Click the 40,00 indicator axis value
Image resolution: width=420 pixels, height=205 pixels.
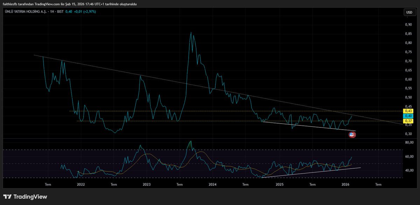409,170
